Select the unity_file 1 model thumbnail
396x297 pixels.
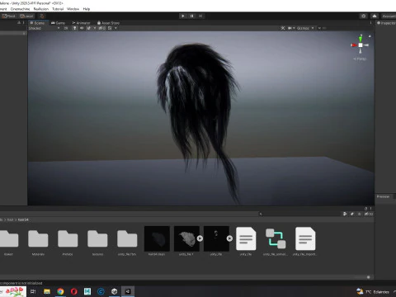[186, 238]
